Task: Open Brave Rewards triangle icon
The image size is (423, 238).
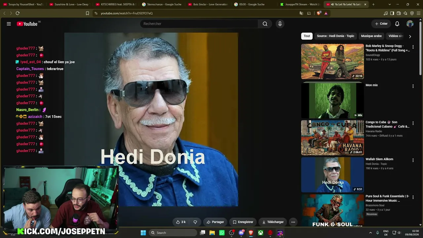Action: (x=326, y=13)
